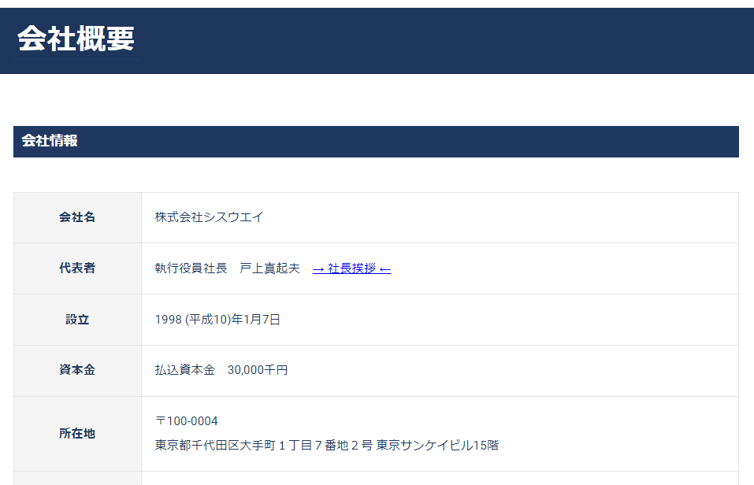Click the address 東京都千代田区大手町 line
The width and height of the screenshot is (754, 485).
tap(326, 446)
